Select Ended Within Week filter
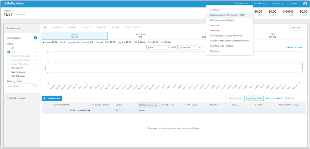The height and width of the screenshot is (149, 310). (x=9, y=64)
